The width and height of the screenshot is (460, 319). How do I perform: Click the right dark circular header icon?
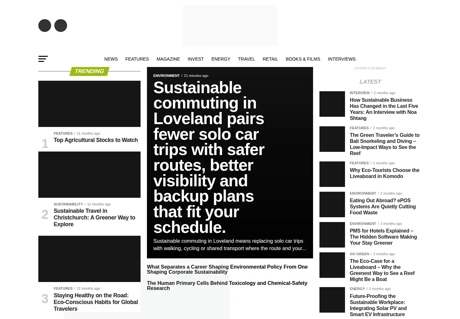point(61,26)
